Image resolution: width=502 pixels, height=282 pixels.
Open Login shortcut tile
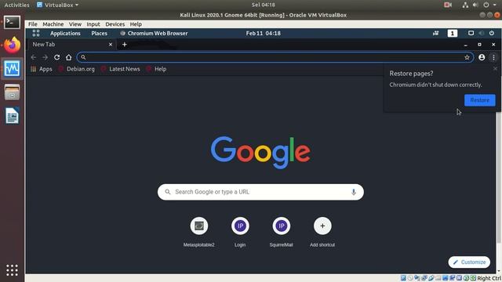tap(240, 232)
